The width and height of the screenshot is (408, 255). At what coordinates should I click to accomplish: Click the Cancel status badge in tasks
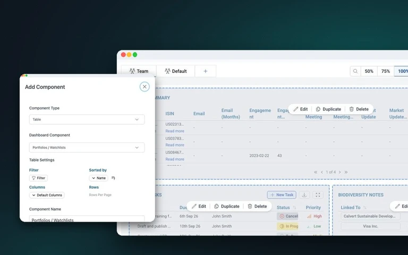pyautogui.click(x=287, y=216)
